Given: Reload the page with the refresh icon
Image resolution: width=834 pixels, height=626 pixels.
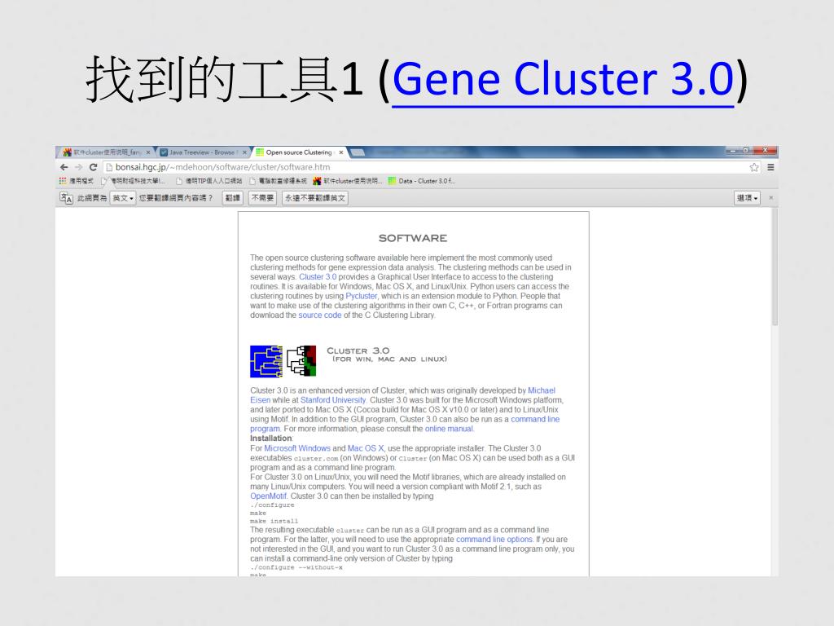Looking at the screenshot, I should tap(93, 167).
